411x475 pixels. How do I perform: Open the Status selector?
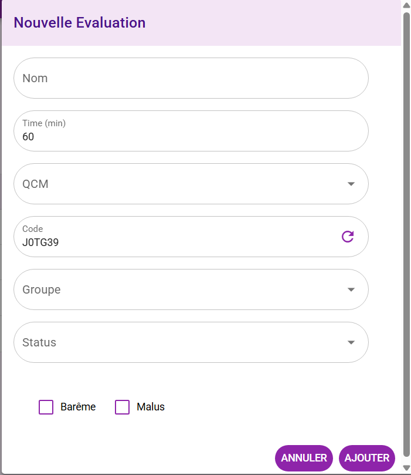pyautogui.click(x=191, y=342)
